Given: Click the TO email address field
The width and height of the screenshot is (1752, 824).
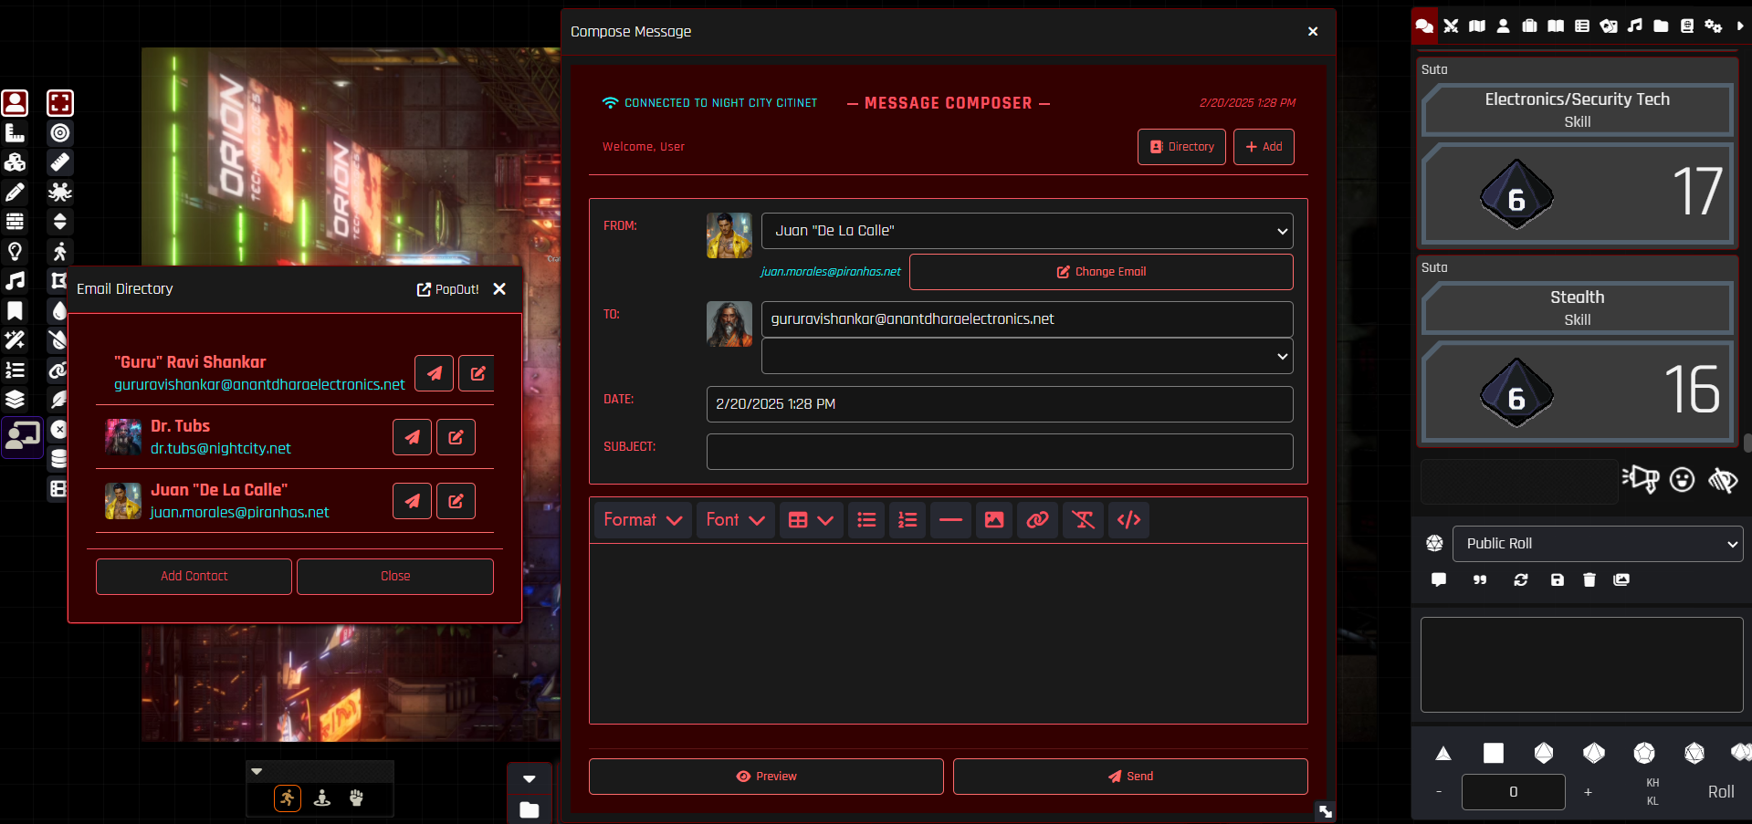Looking at the screenshot, I should coord(1027,319).
